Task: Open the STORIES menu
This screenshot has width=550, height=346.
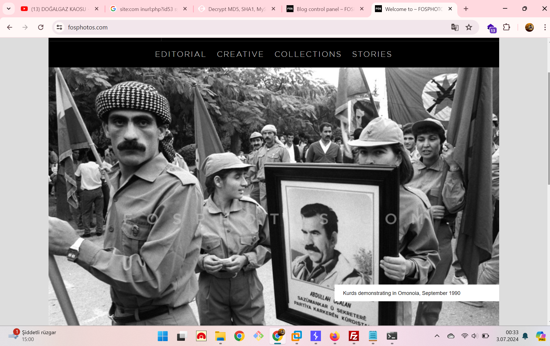Action: tap(372, 54)
